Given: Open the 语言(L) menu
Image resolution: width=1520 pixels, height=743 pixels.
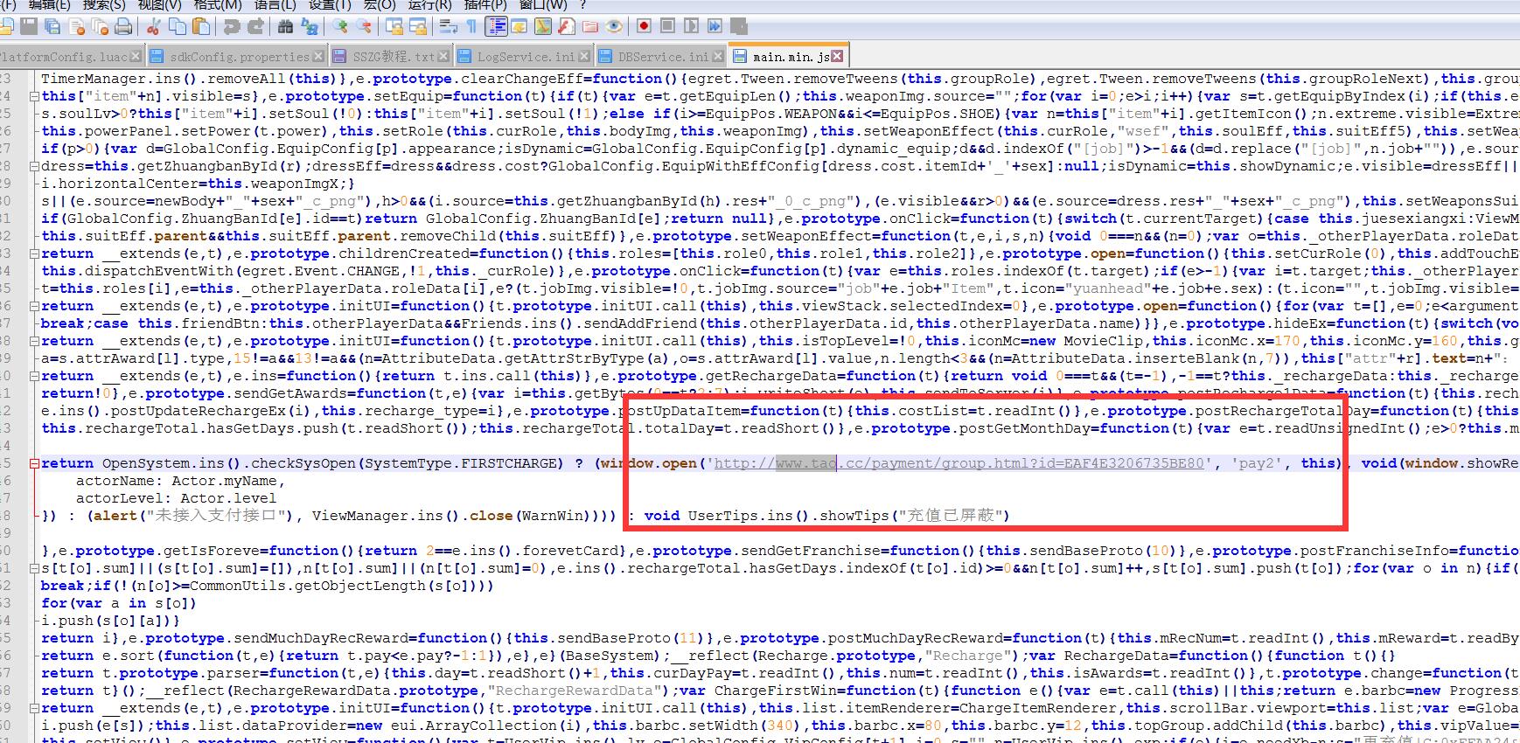Looking at the screenshot, I should (274, 5).
